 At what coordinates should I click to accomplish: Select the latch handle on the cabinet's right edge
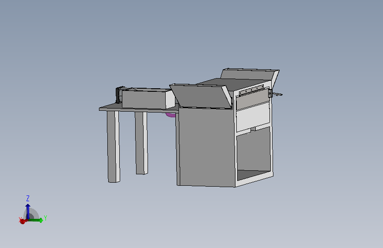click(x=275, y=94)
